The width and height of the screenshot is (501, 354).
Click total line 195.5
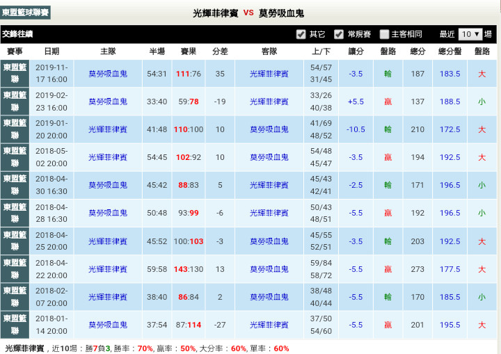[x=450, y=325]
